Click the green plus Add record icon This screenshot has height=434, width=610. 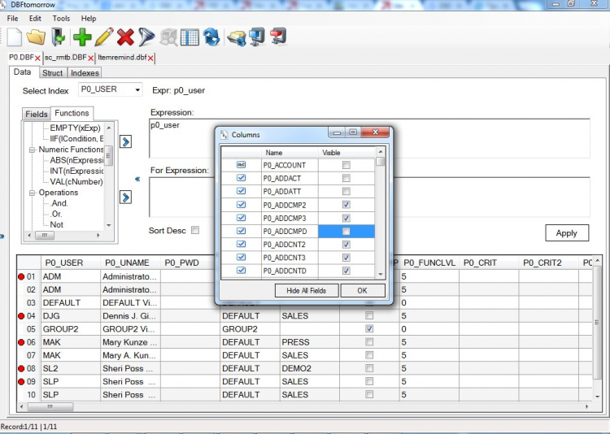pos(82,37)
